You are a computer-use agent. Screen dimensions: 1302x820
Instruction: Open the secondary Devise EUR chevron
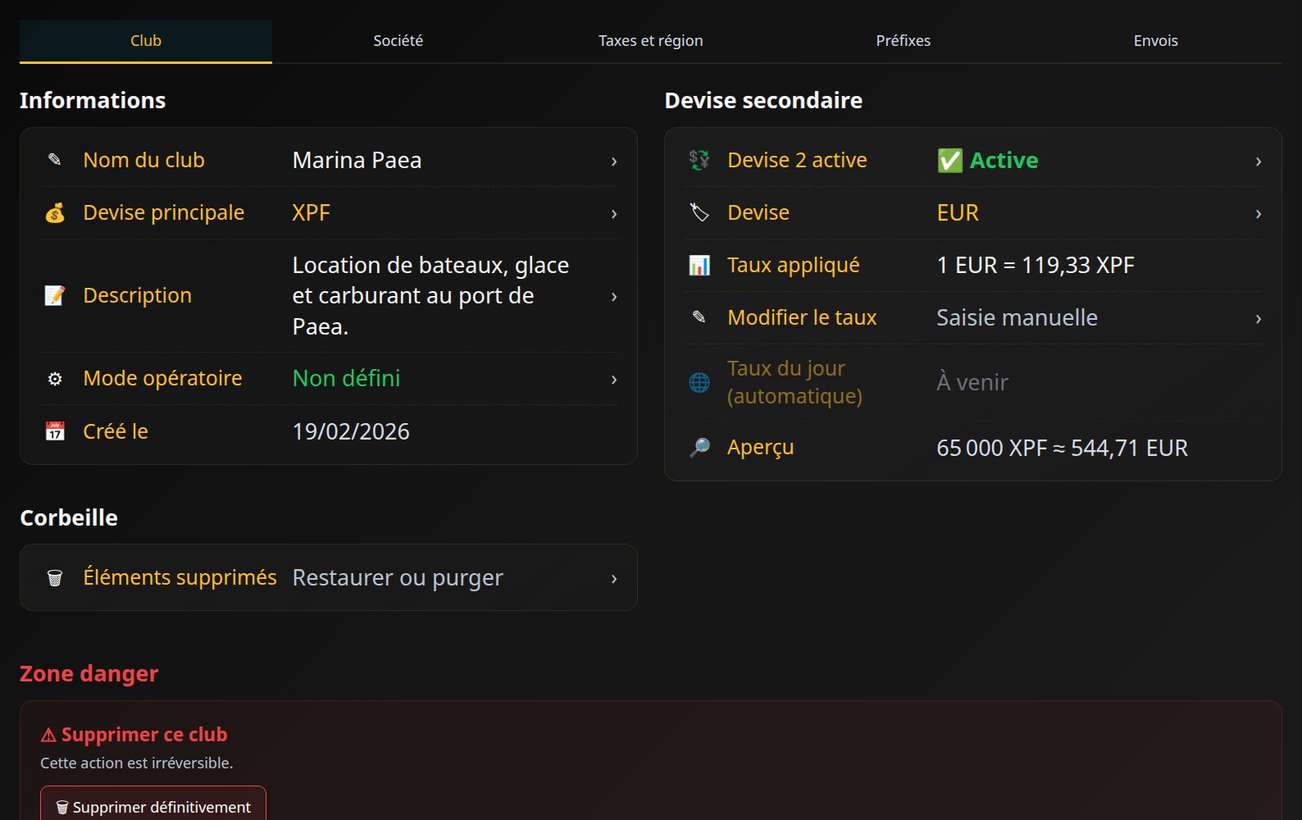coord(1259,214)
